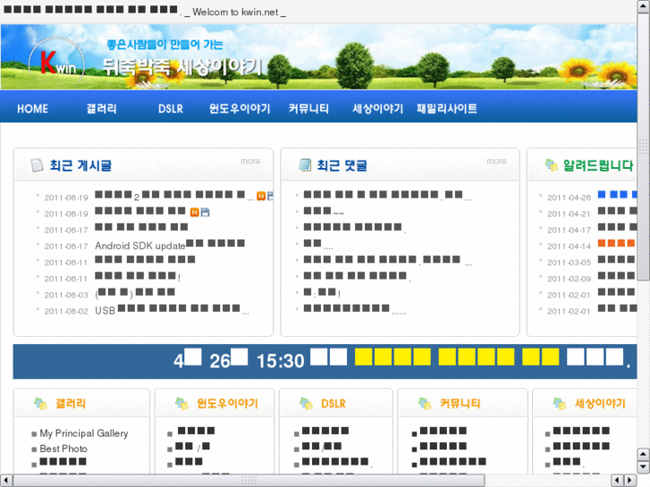This screenshot has height=487, width=650.
Task: Click the note icon beside 최근 댓글
Action: pyautogui.click(x=305, y=165)
